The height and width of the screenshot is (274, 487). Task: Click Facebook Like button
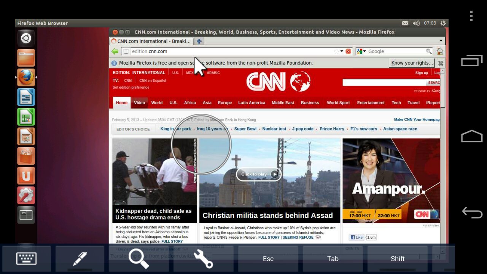[356, 237]
